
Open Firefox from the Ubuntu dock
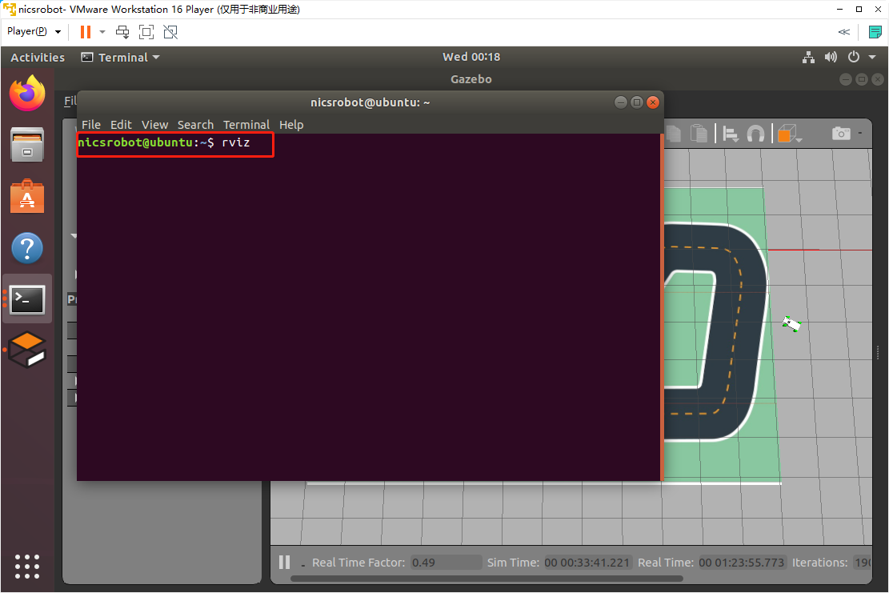click(x=26, y=94)
